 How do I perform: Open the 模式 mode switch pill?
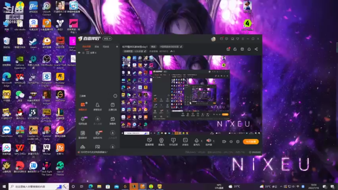pyautogui.click(x=107, y=38)
